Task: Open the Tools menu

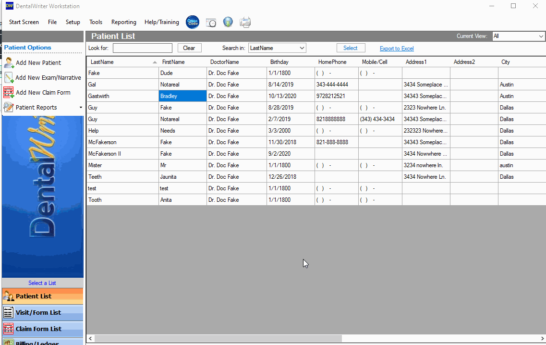Action: click(96, 22)
